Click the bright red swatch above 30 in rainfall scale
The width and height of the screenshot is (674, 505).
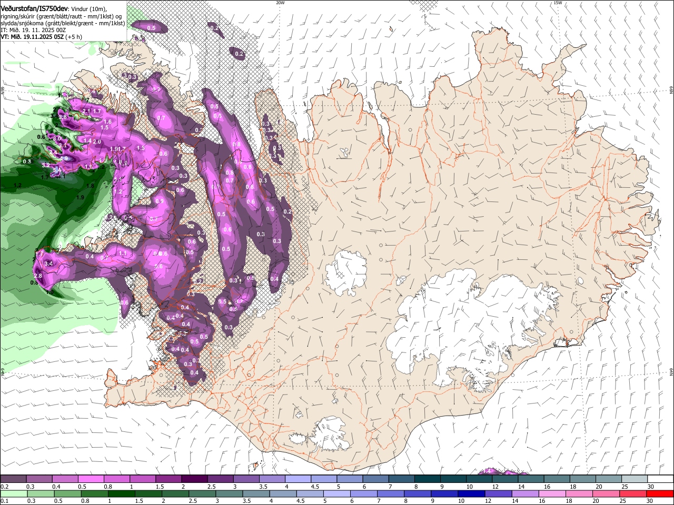click(660, 493)
